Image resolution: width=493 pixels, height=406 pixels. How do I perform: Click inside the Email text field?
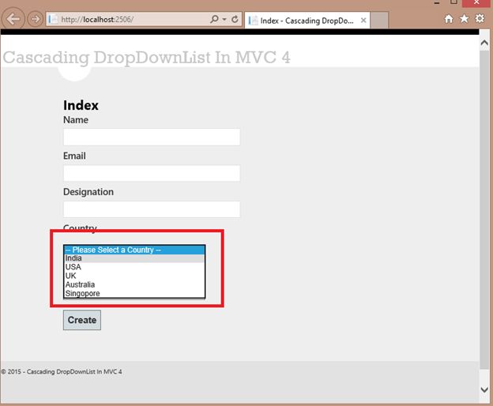pyautogui.click(x=152, y=173)
